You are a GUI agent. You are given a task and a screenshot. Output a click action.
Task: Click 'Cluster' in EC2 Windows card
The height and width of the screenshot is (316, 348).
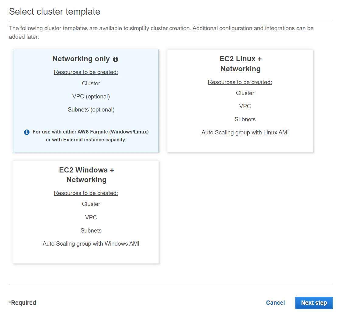point(91,204)
